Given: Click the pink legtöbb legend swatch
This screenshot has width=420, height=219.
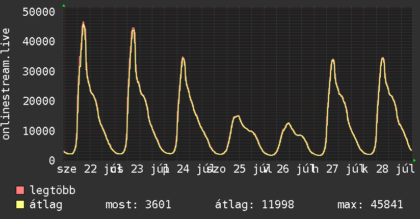Looking at the screenshot, I should coord(20,190).
